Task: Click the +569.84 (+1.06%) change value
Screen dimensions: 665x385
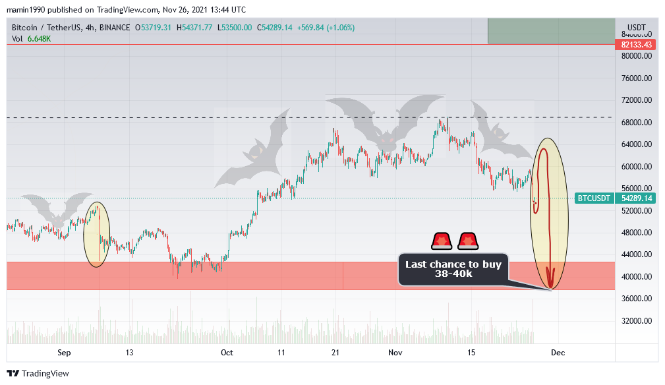Action: (x=326, y=28)
